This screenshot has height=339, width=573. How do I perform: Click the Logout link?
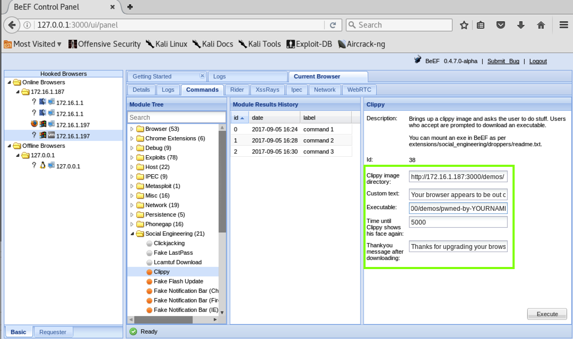[538, 61]
